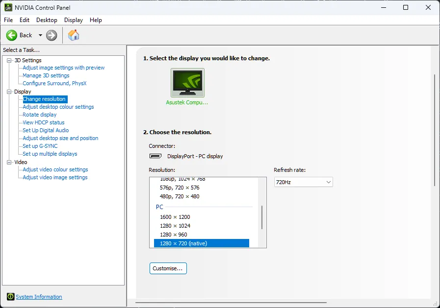Go to Home page via house icon
The height and width of the screenshot is (308, 440).
(74, 35)
